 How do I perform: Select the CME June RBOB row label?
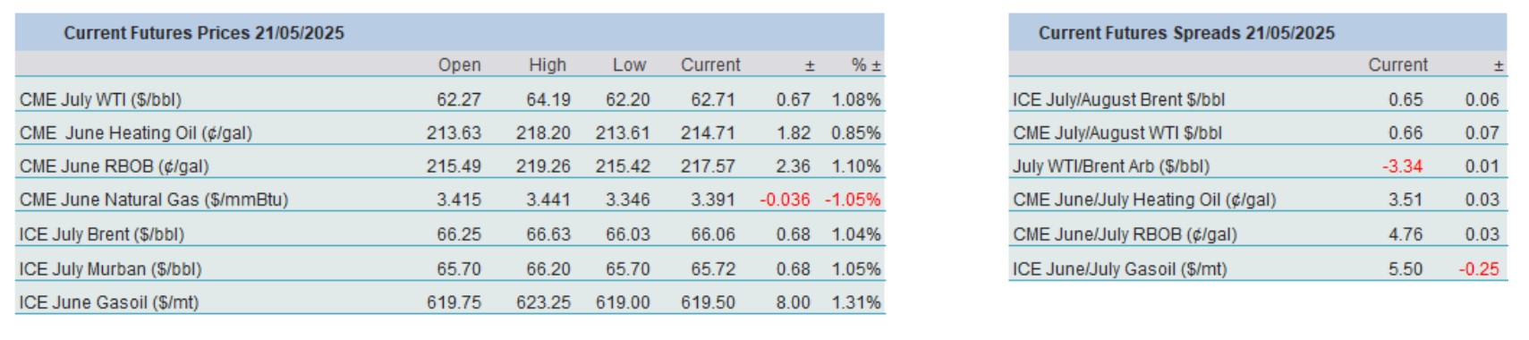click(114, 166)
